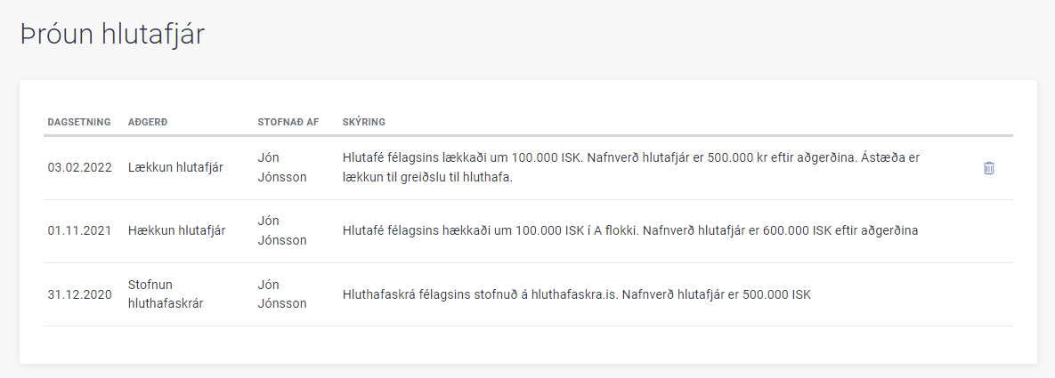Click the Aðgerð column header

pyautogui.click(x=147, y=122)
